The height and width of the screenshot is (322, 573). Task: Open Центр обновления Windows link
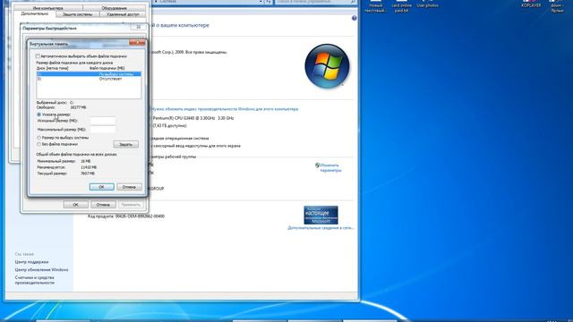(41, 270)
